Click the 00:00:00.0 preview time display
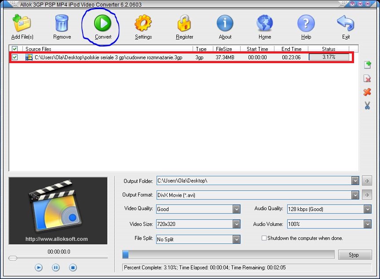 click(59, 252)
